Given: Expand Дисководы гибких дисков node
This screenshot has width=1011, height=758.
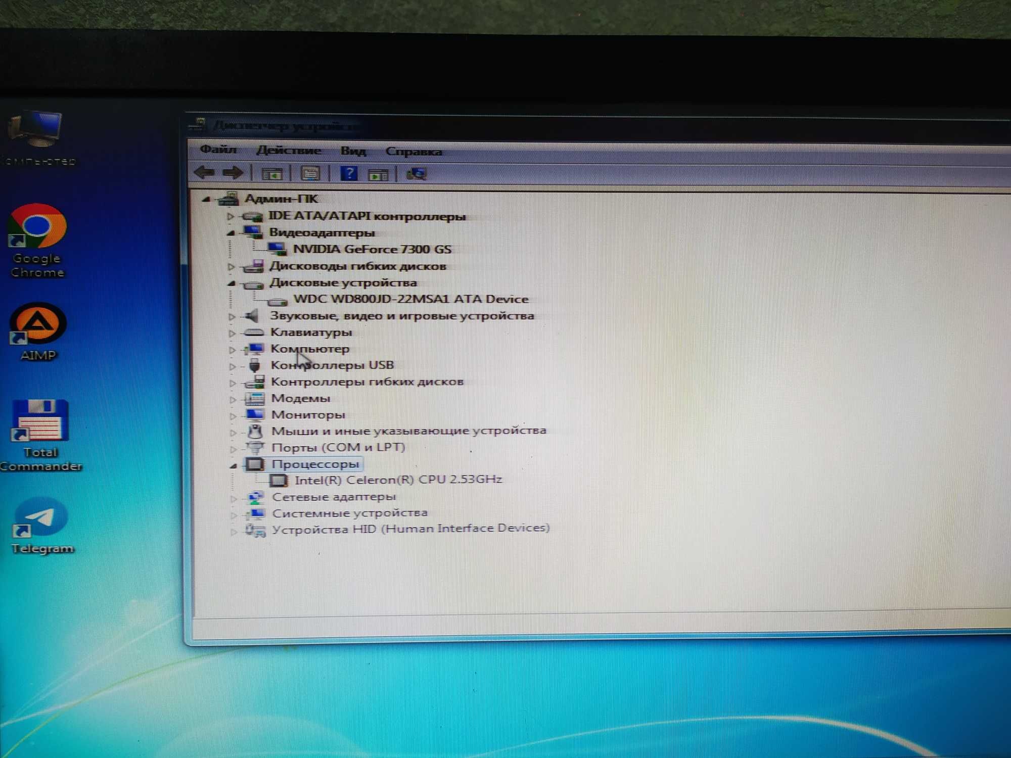Looking at the screenshot, I should [x=231, y=266].
